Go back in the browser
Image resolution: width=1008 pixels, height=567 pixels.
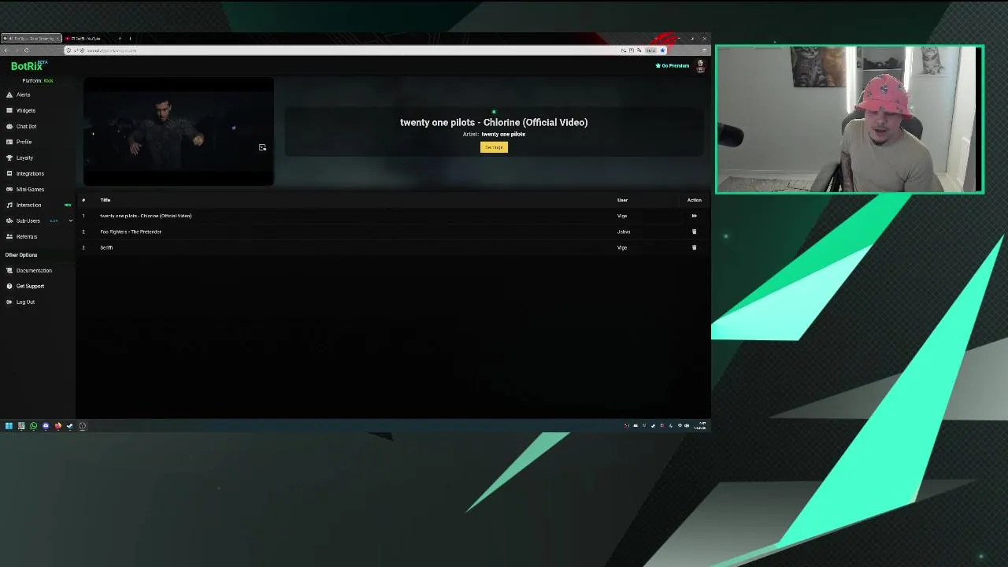6,50
